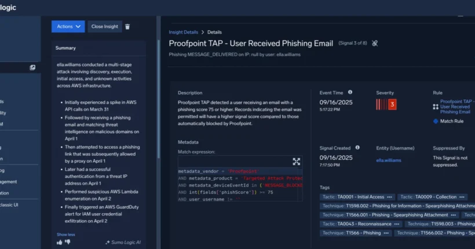Click the Signal Created date 09/16/2025 7:17:50 PM

pos(336,160)
